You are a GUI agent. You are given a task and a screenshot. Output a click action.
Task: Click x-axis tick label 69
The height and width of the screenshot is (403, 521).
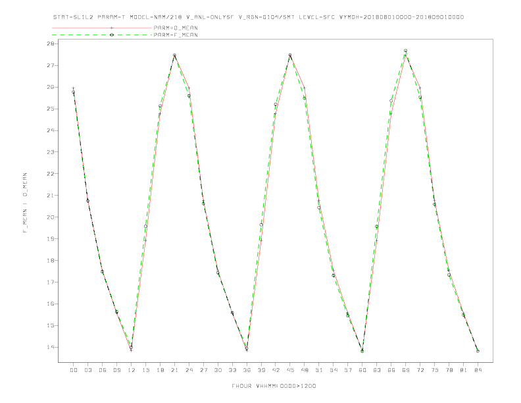pos(406,370)
